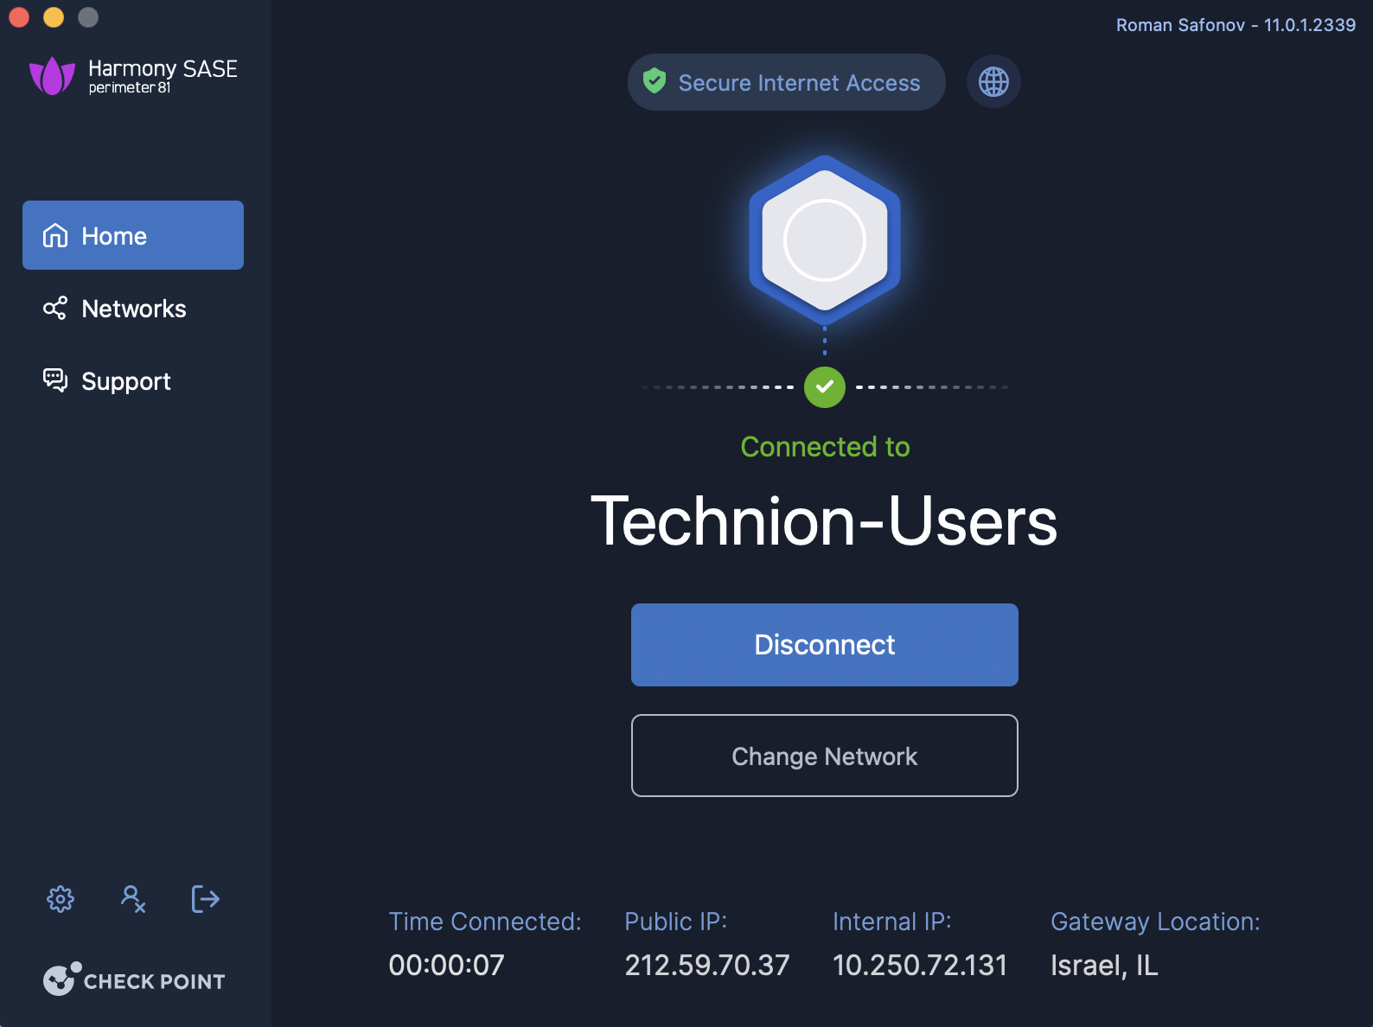Disconnect from Technion-Users network
Viewport: 1373px width, 1027px height.
(825, 645)
